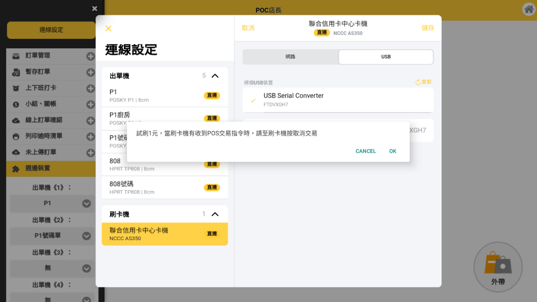Screen dimensions: 537x302
Task: Tap 取消 in the card reader header
Action: [x=248, y=28]
